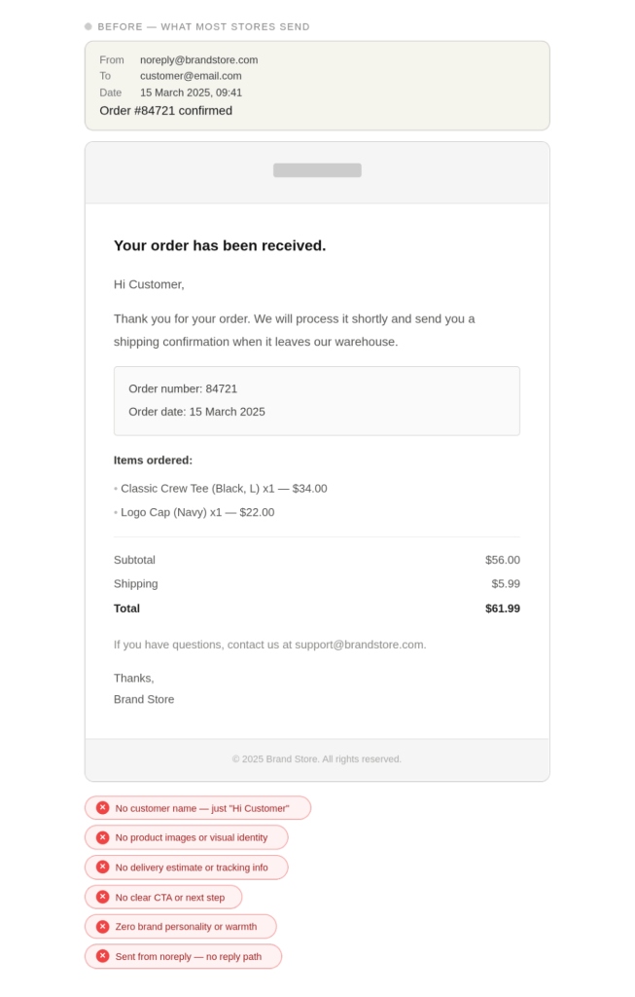
Task: Click the noreply@brandstore.com sender address
Action: tap(198, 59)
